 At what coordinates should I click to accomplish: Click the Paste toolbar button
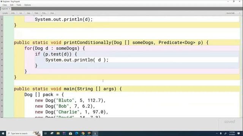point(36,13)
